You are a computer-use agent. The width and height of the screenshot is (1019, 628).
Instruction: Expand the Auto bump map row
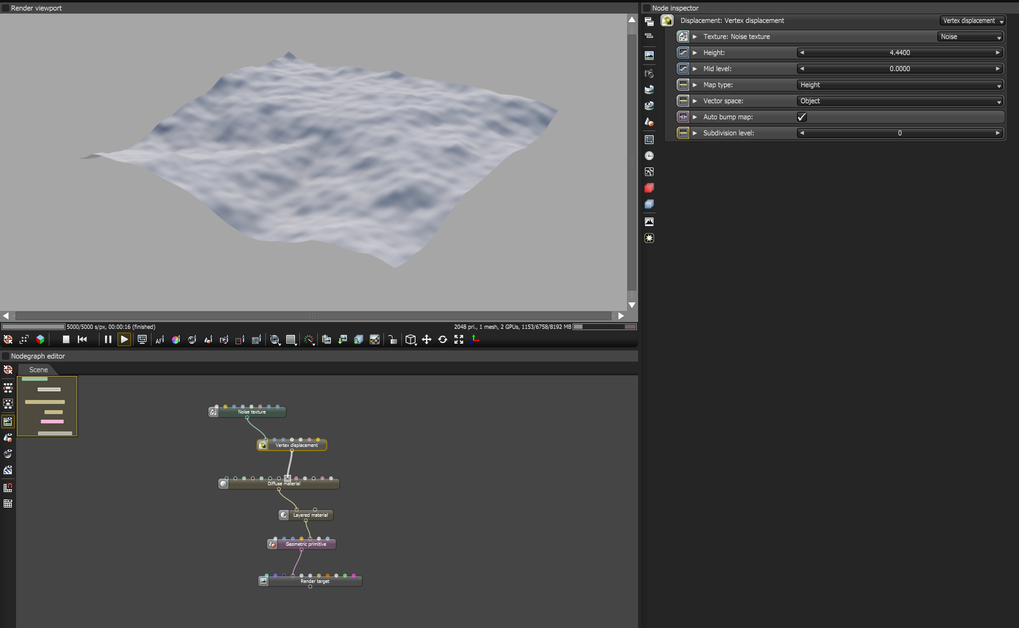(695, 117)
